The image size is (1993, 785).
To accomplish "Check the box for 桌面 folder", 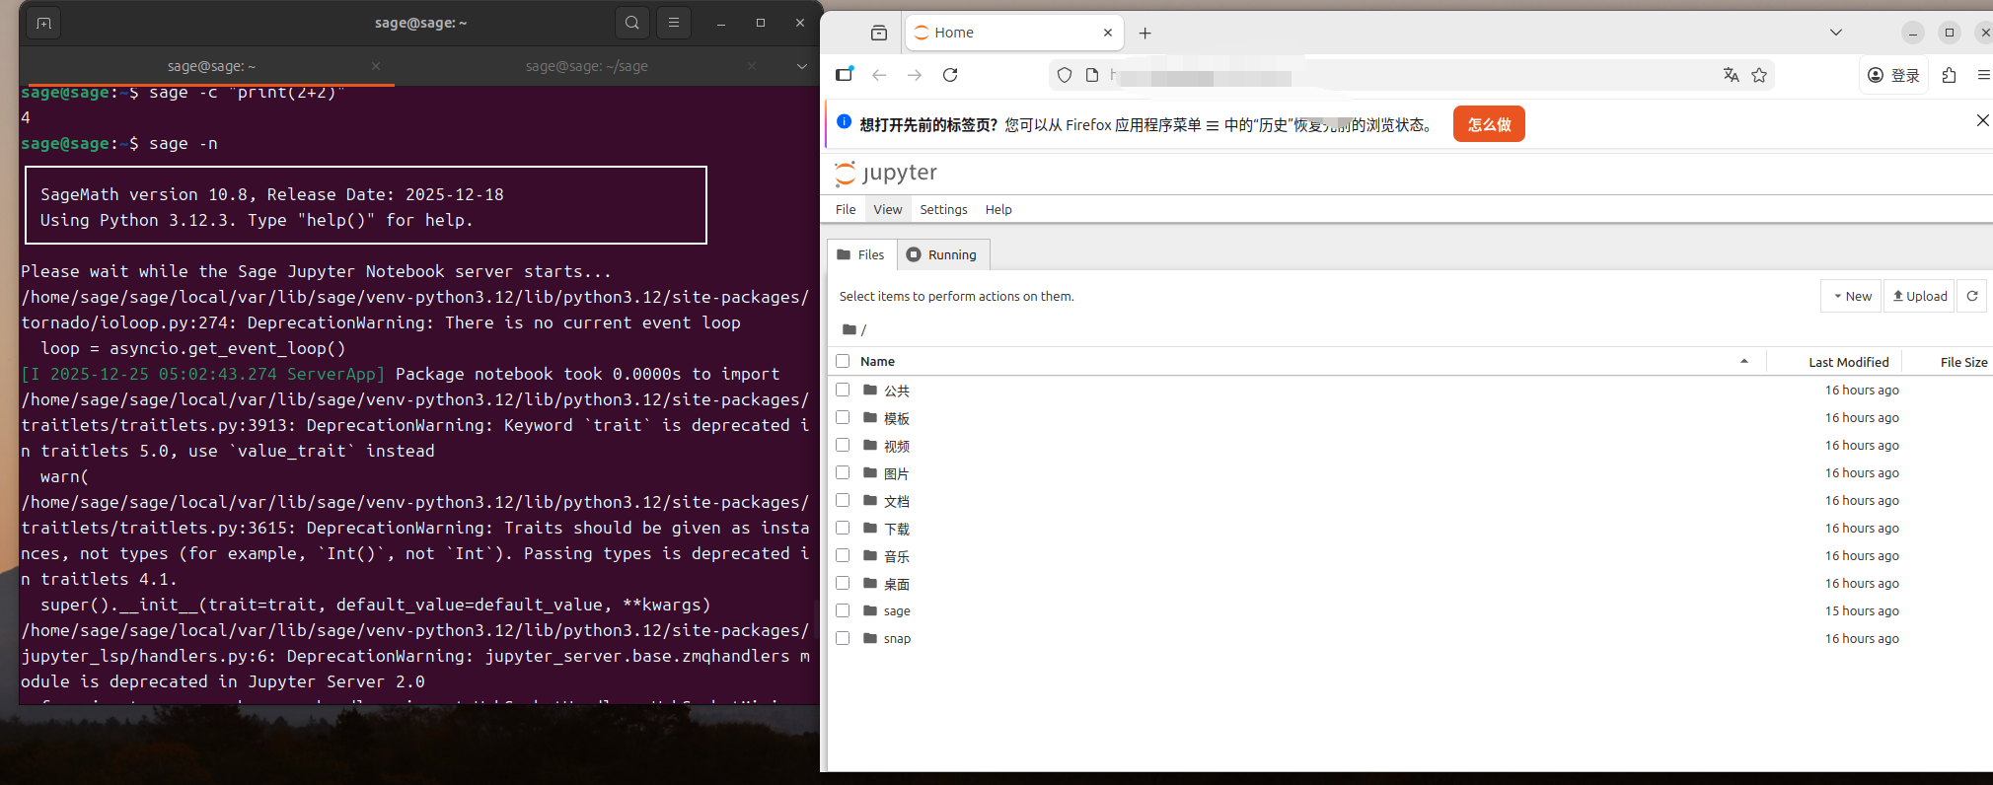I will tap(843, 583).
